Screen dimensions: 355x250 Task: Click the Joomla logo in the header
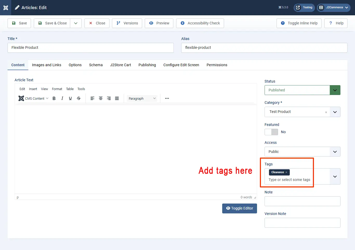point(6,8)
